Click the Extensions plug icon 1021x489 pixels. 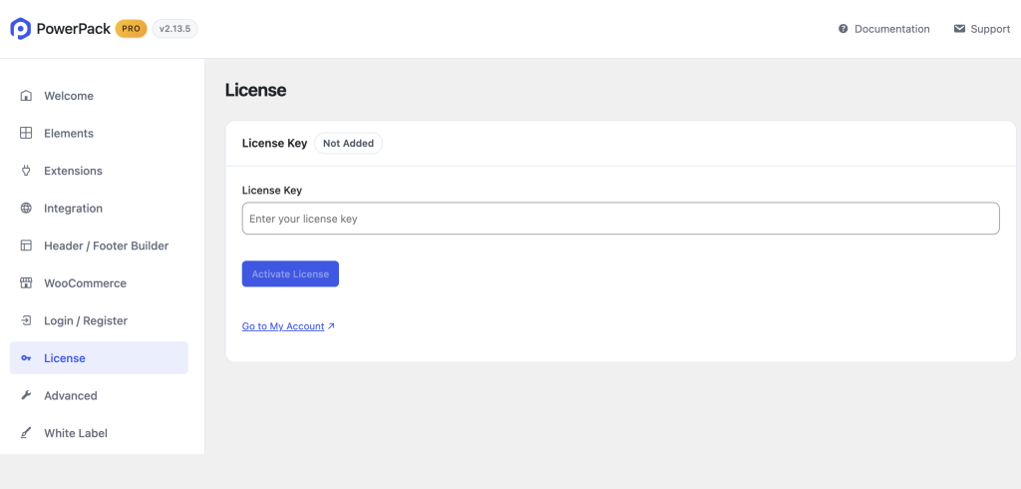(26, 171)
